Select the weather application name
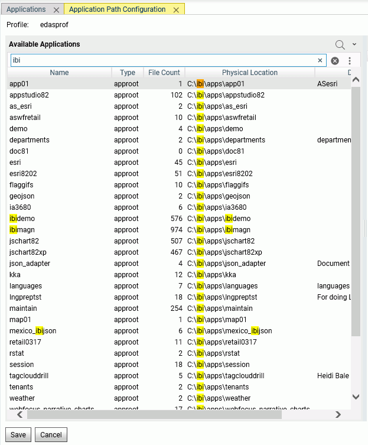The image size is (368, 445). point(22,398)
